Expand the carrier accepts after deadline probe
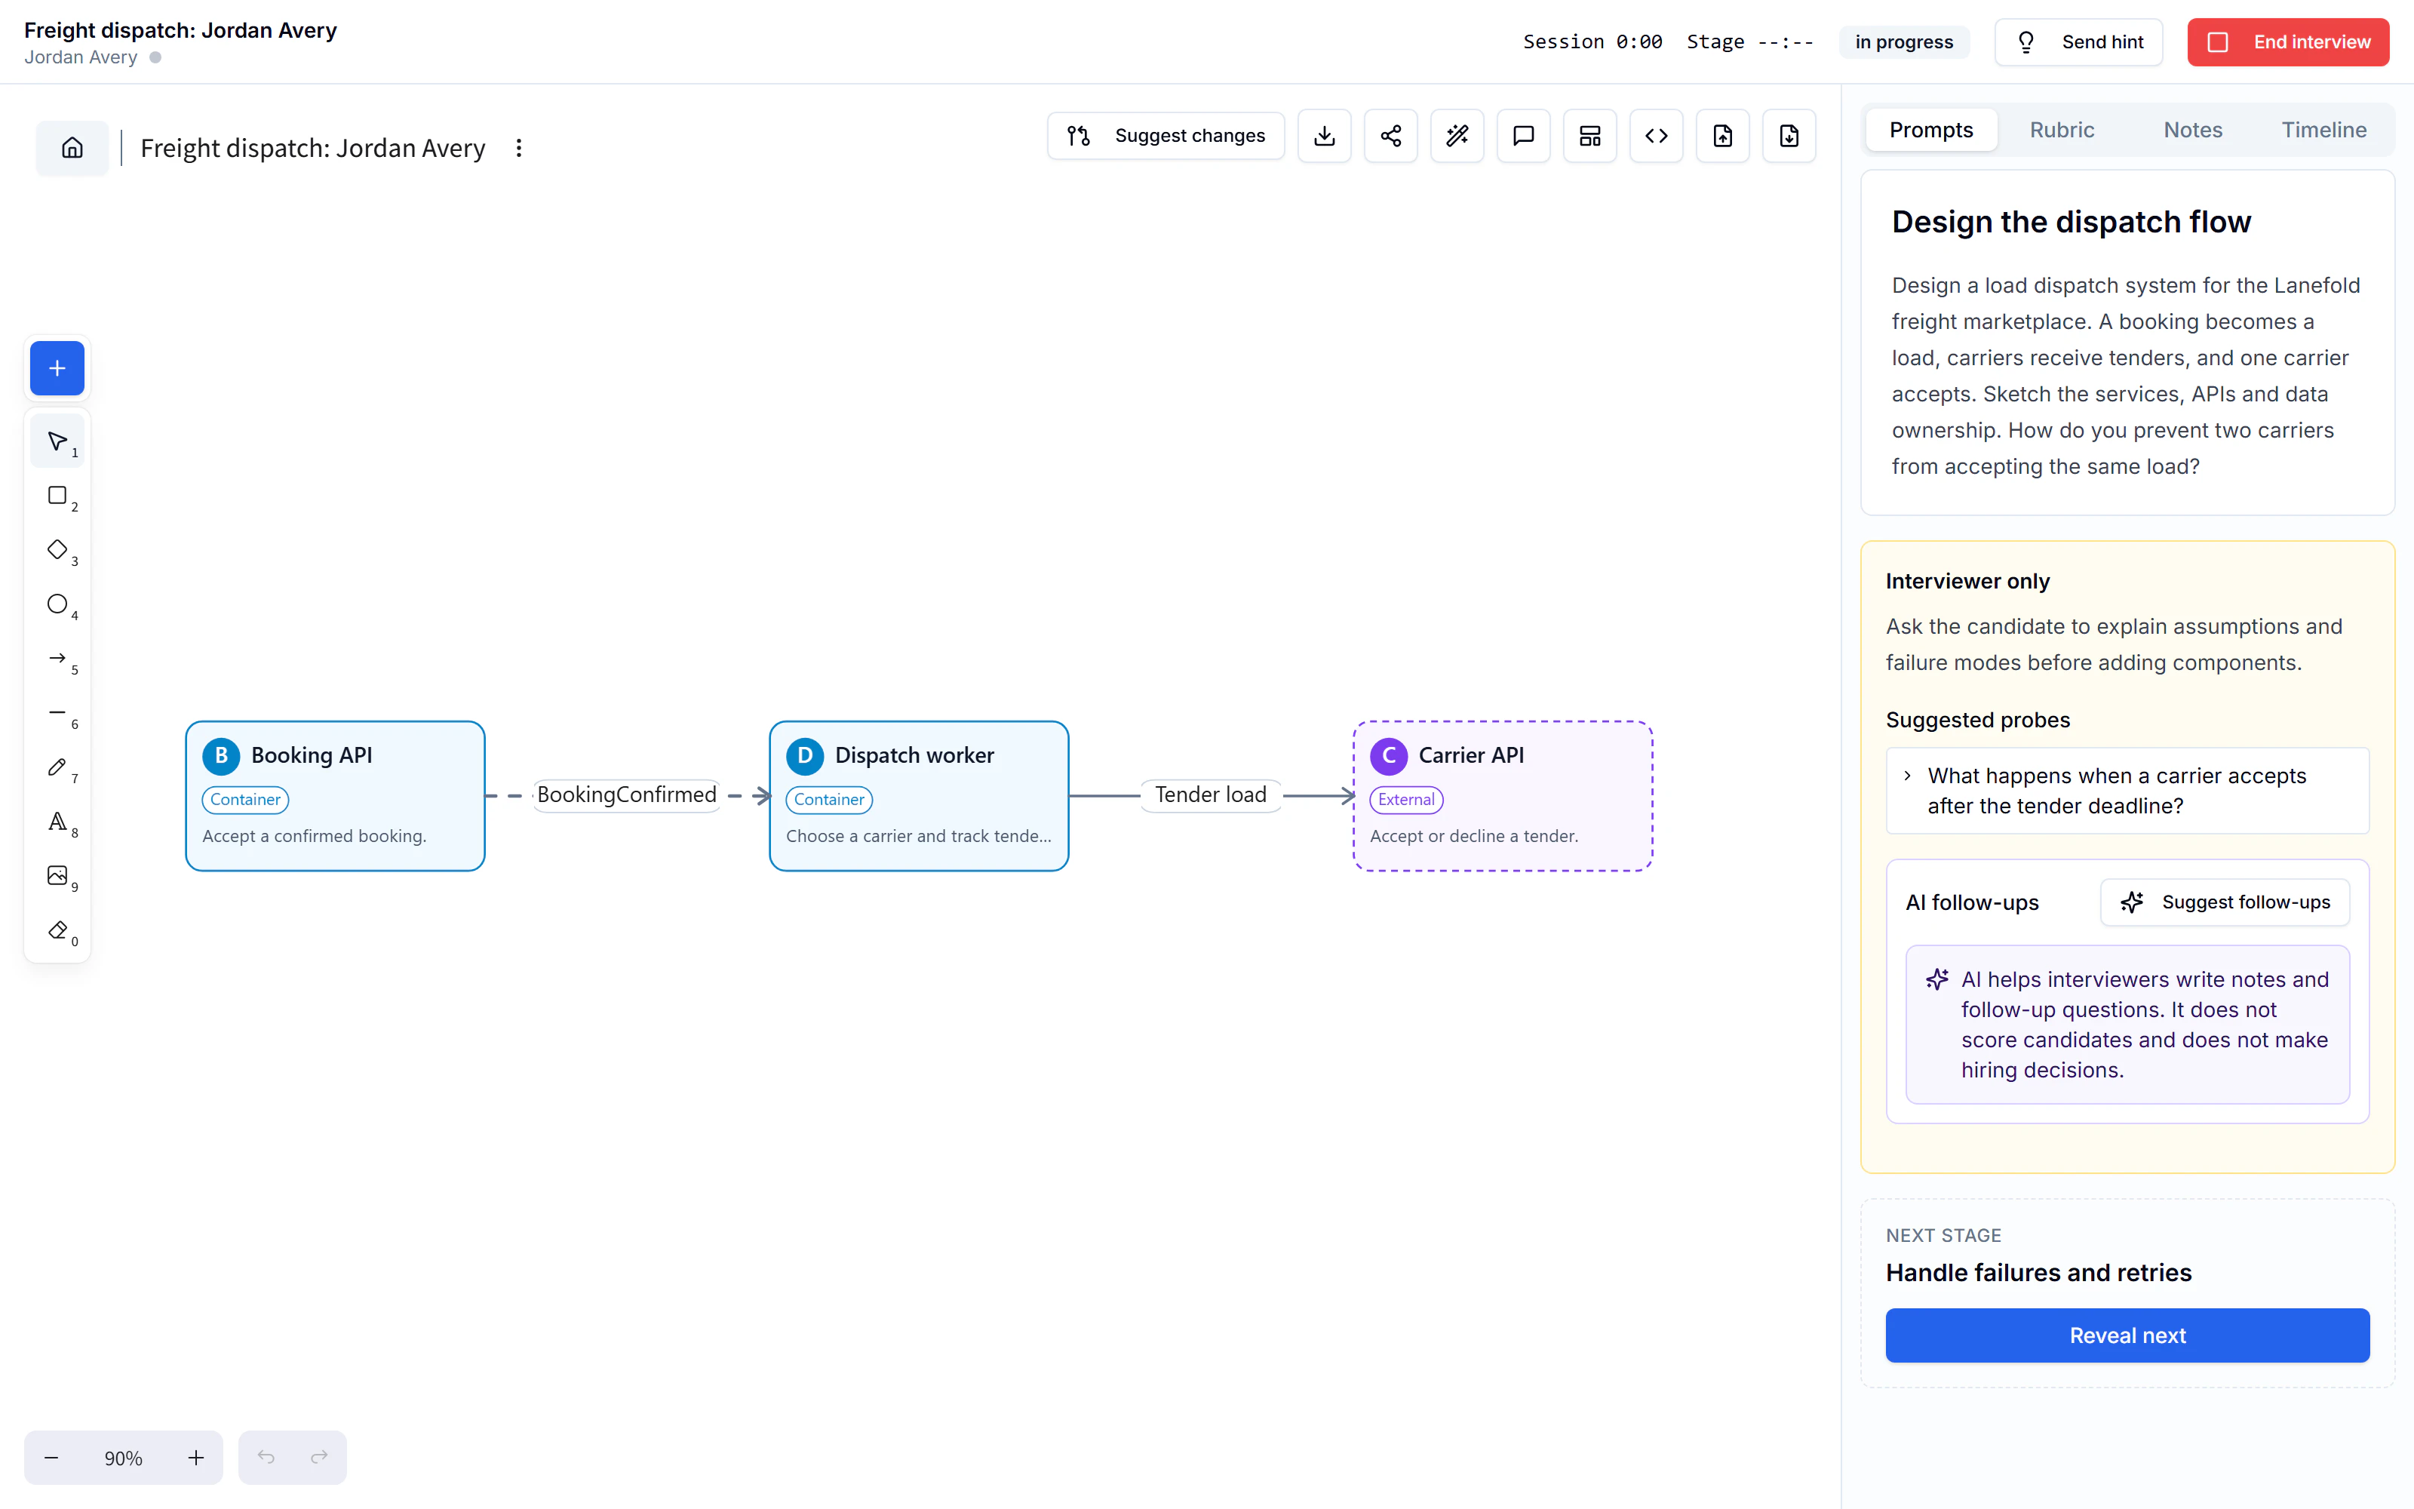 (2127, 791)
